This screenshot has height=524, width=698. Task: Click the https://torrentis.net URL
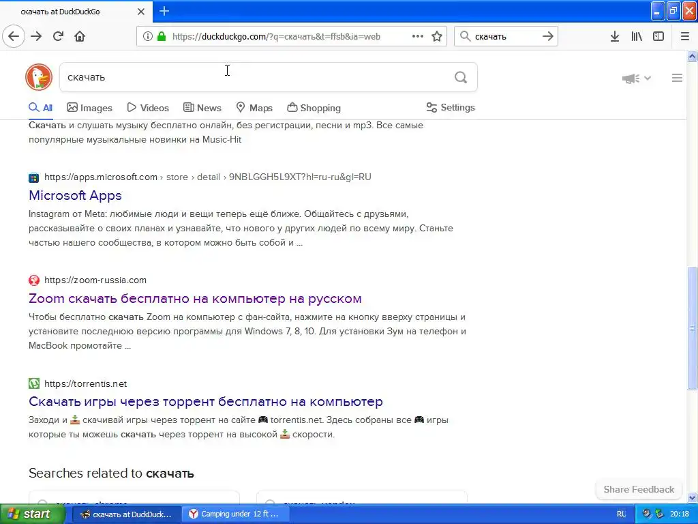pos(85,383)
